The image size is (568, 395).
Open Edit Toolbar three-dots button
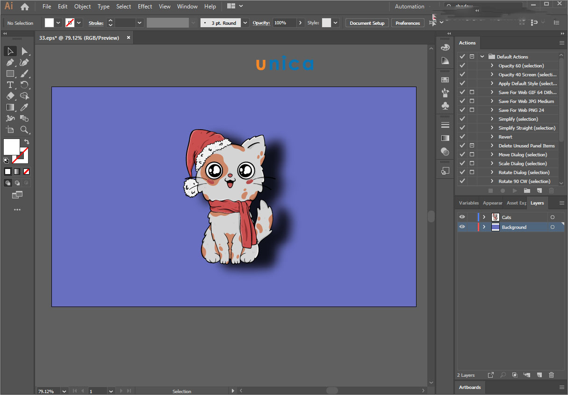click(x=17, y=210)
